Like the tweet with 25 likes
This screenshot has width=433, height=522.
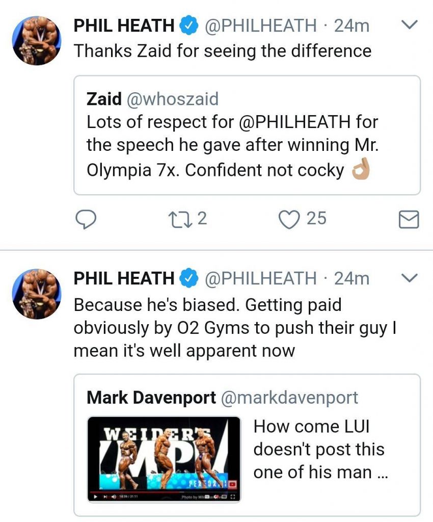[x=288, y=219]
